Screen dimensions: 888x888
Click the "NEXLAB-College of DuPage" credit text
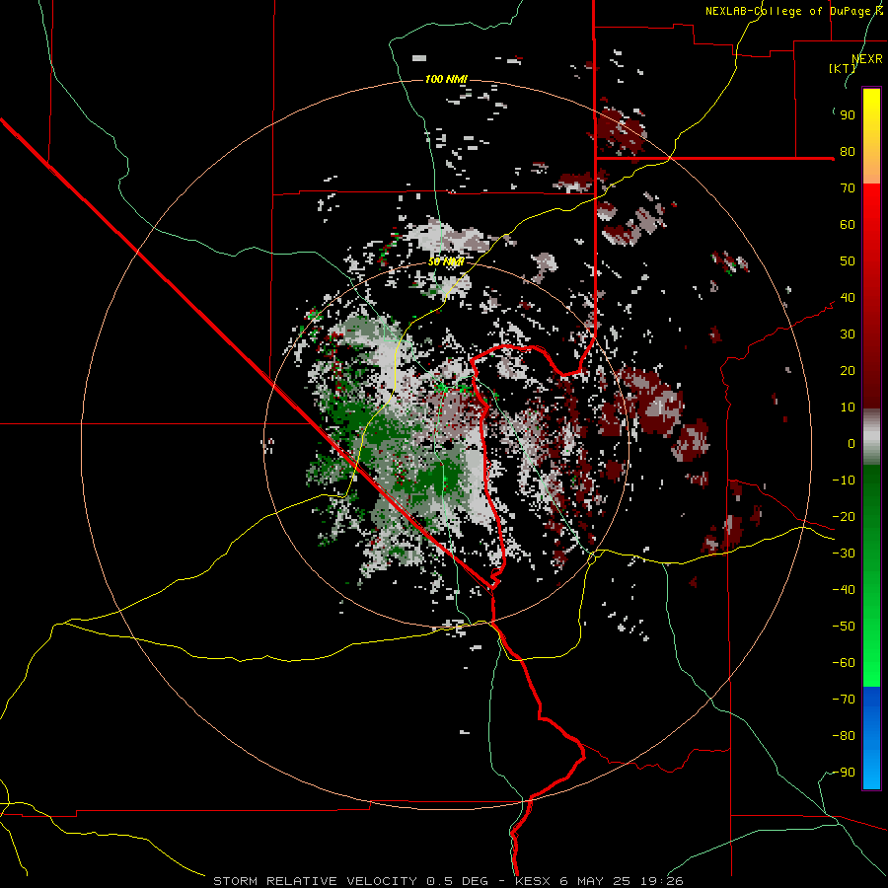tap(787, 11)
